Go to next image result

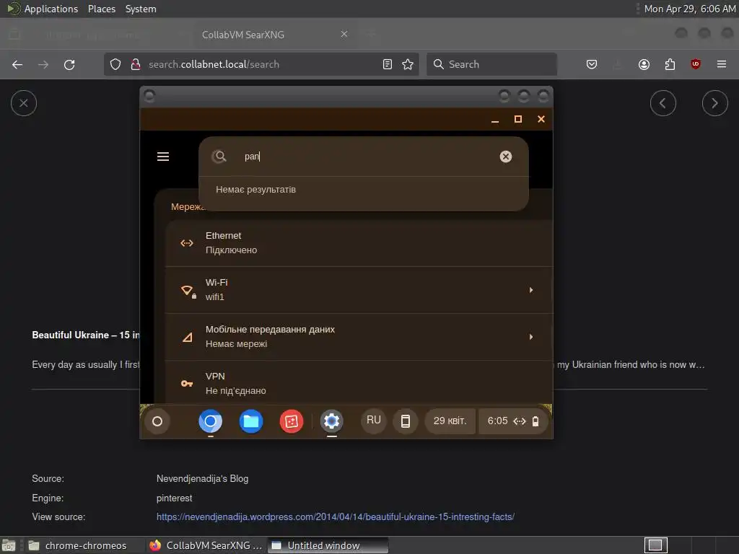coord(715,103)
